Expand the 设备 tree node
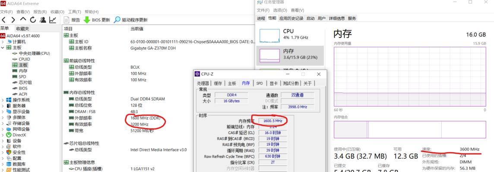 click(3, 141)
